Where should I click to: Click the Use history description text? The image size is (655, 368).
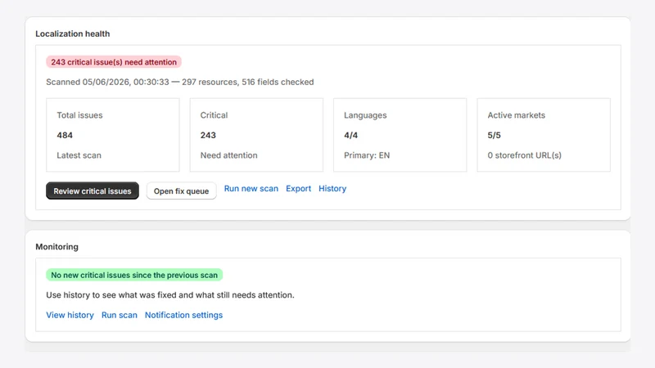(x=170, y=295)
